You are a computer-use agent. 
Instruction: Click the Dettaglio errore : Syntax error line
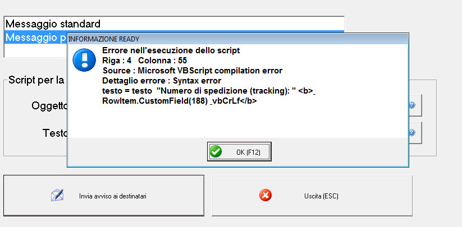point(162,81)
